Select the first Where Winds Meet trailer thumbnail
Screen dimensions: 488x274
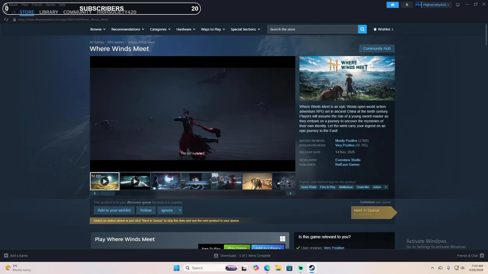pos(104,181)
